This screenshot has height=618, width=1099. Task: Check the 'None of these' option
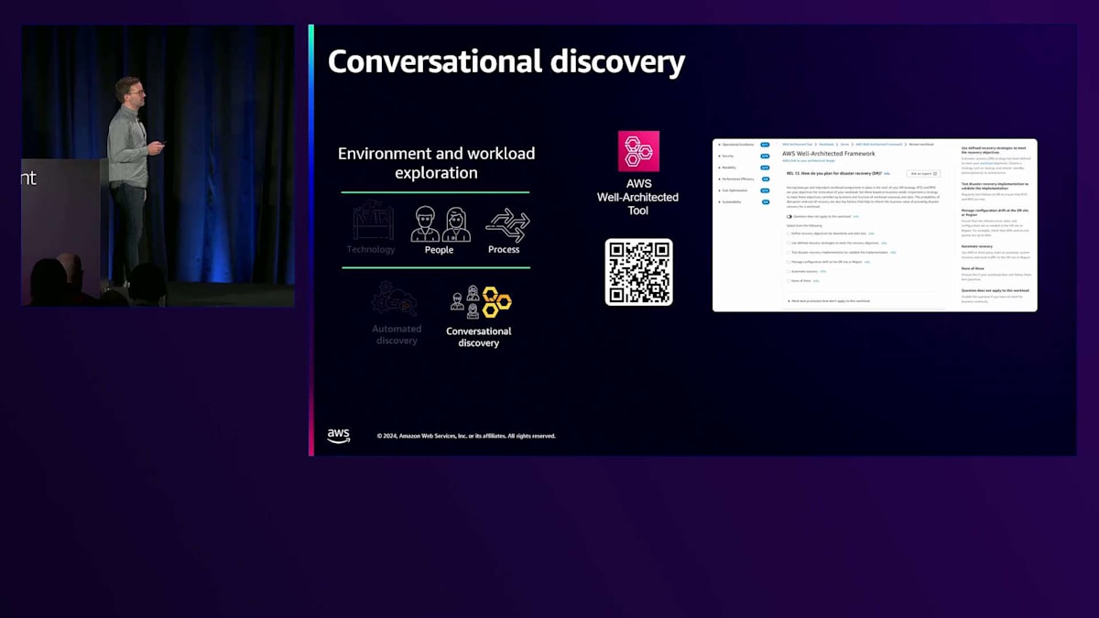pos(789,281)
